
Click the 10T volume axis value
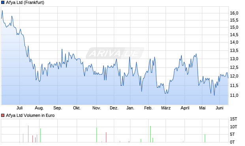pyautogui.click(x=234, y=127)
